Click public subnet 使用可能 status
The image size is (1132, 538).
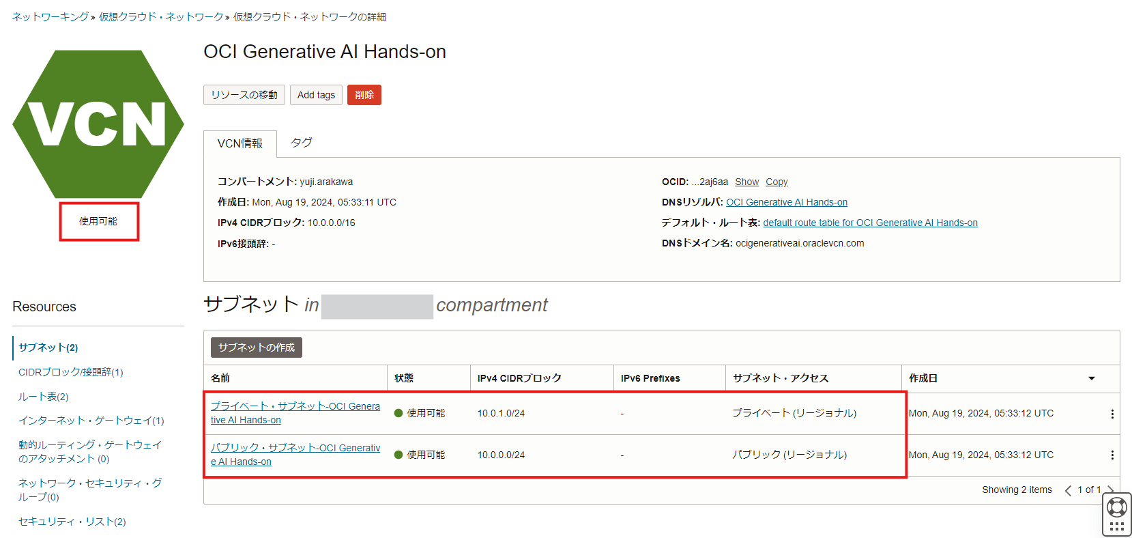(420, 455)
